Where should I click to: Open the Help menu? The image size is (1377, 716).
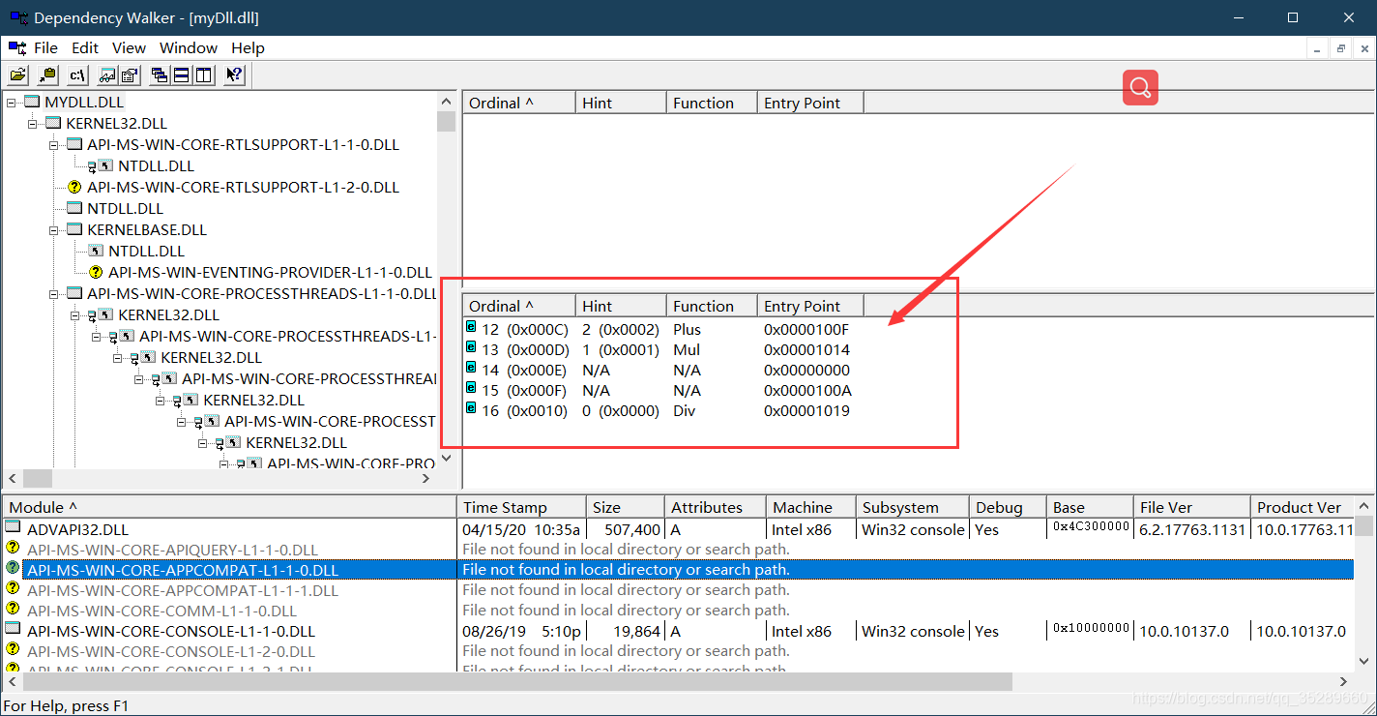tap(248, 47)
